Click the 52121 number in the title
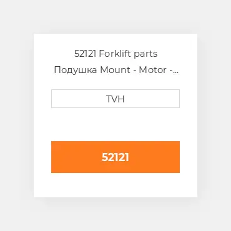The image size is (231, 231). pyautogui.click(x=85, y=54)
